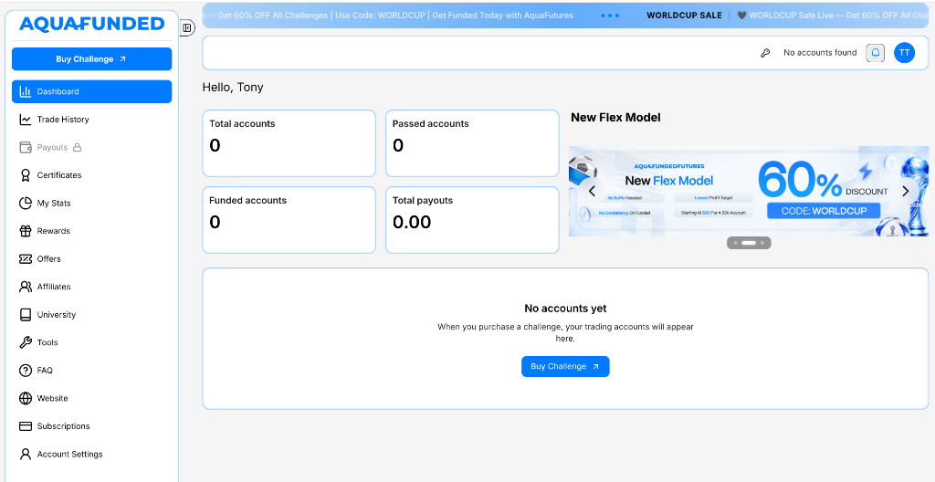The width and height of the screenshot is (935, 482).
Task: Show the next carousel slide
Action: point(906,191)
